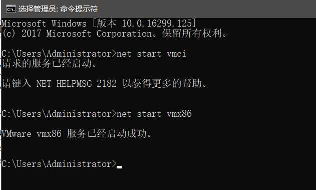
Task: Click the last C:\Users\Administrator prompt
Action: tap(59, 163)
